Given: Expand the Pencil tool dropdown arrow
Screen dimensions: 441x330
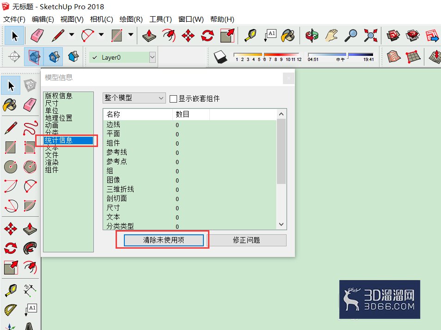Looking at the screenshot, I should [72, 35].
